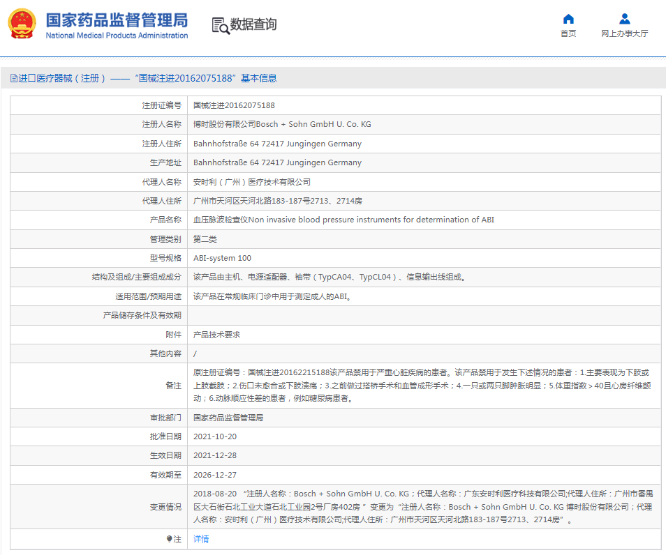Click the bullet icon beside 注 label
Viewport: 666px width, 555px height.
169,539
